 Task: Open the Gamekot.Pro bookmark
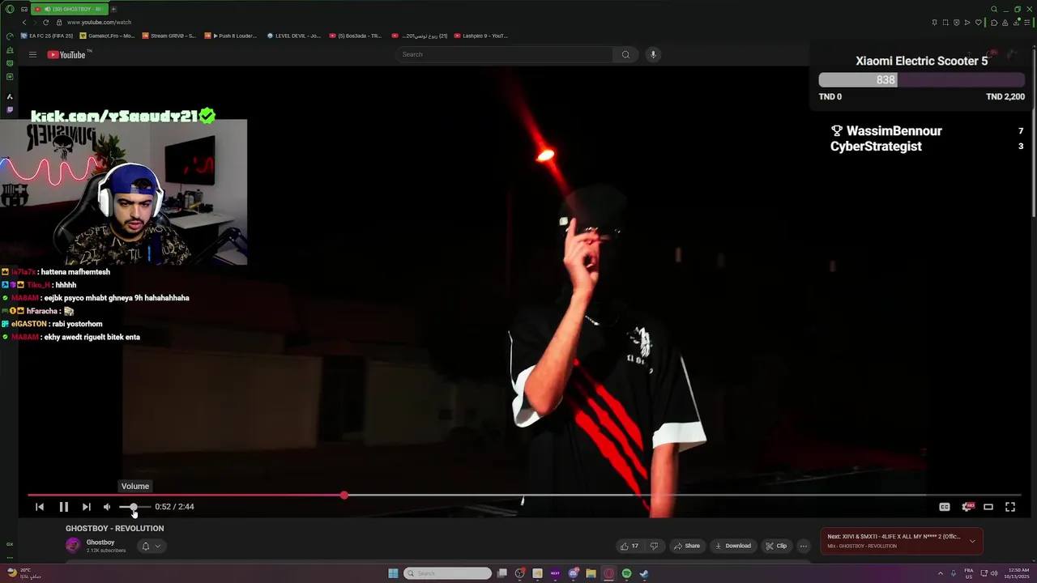coord(108,36)
